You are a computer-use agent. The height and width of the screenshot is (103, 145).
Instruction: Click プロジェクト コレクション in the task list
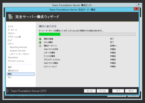pyautogui.click(x=52, y=60)
